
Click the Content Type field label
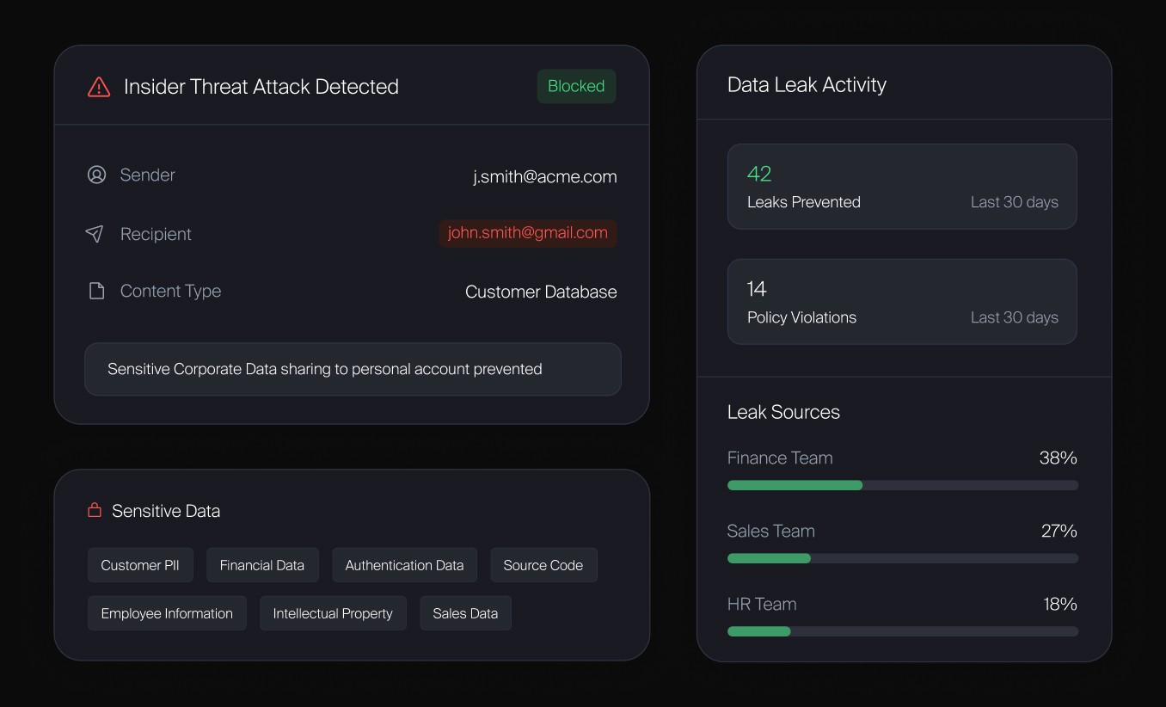point(170,291)
